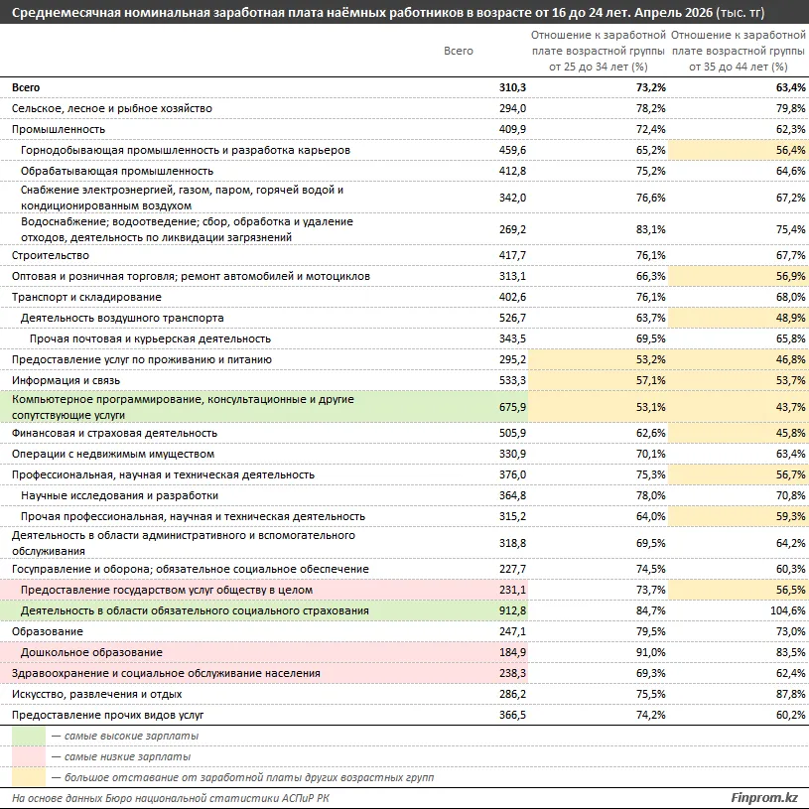Screen dimensions: 809x809
Task: Select the 91,0% cell for preschool education
Action: pos(650,653)
